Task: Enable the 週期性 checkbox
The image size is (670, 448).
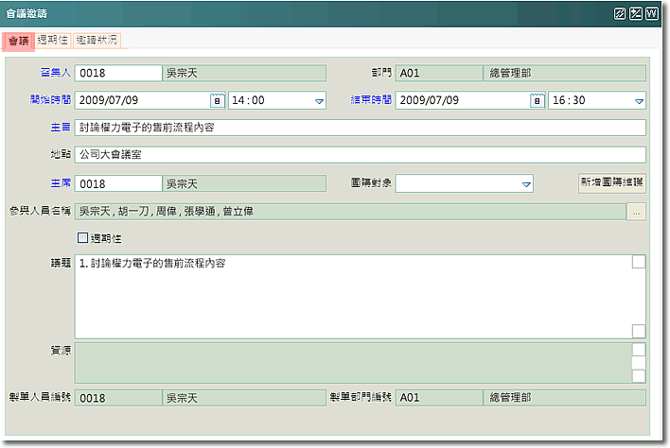Action: click(x=82, y=238)
